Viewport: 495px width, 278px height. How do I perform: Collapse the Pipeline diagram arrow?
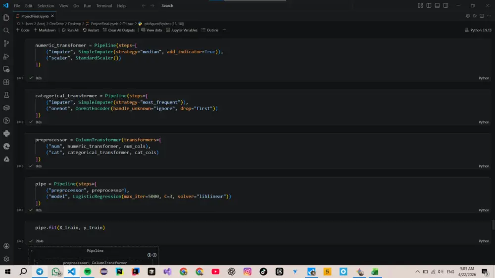(32, 251)
